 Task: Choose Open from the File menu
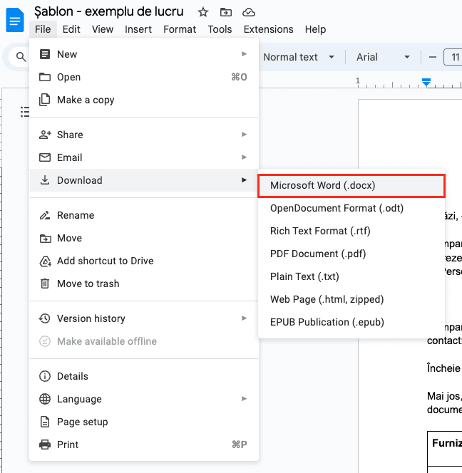click(144, 77)
